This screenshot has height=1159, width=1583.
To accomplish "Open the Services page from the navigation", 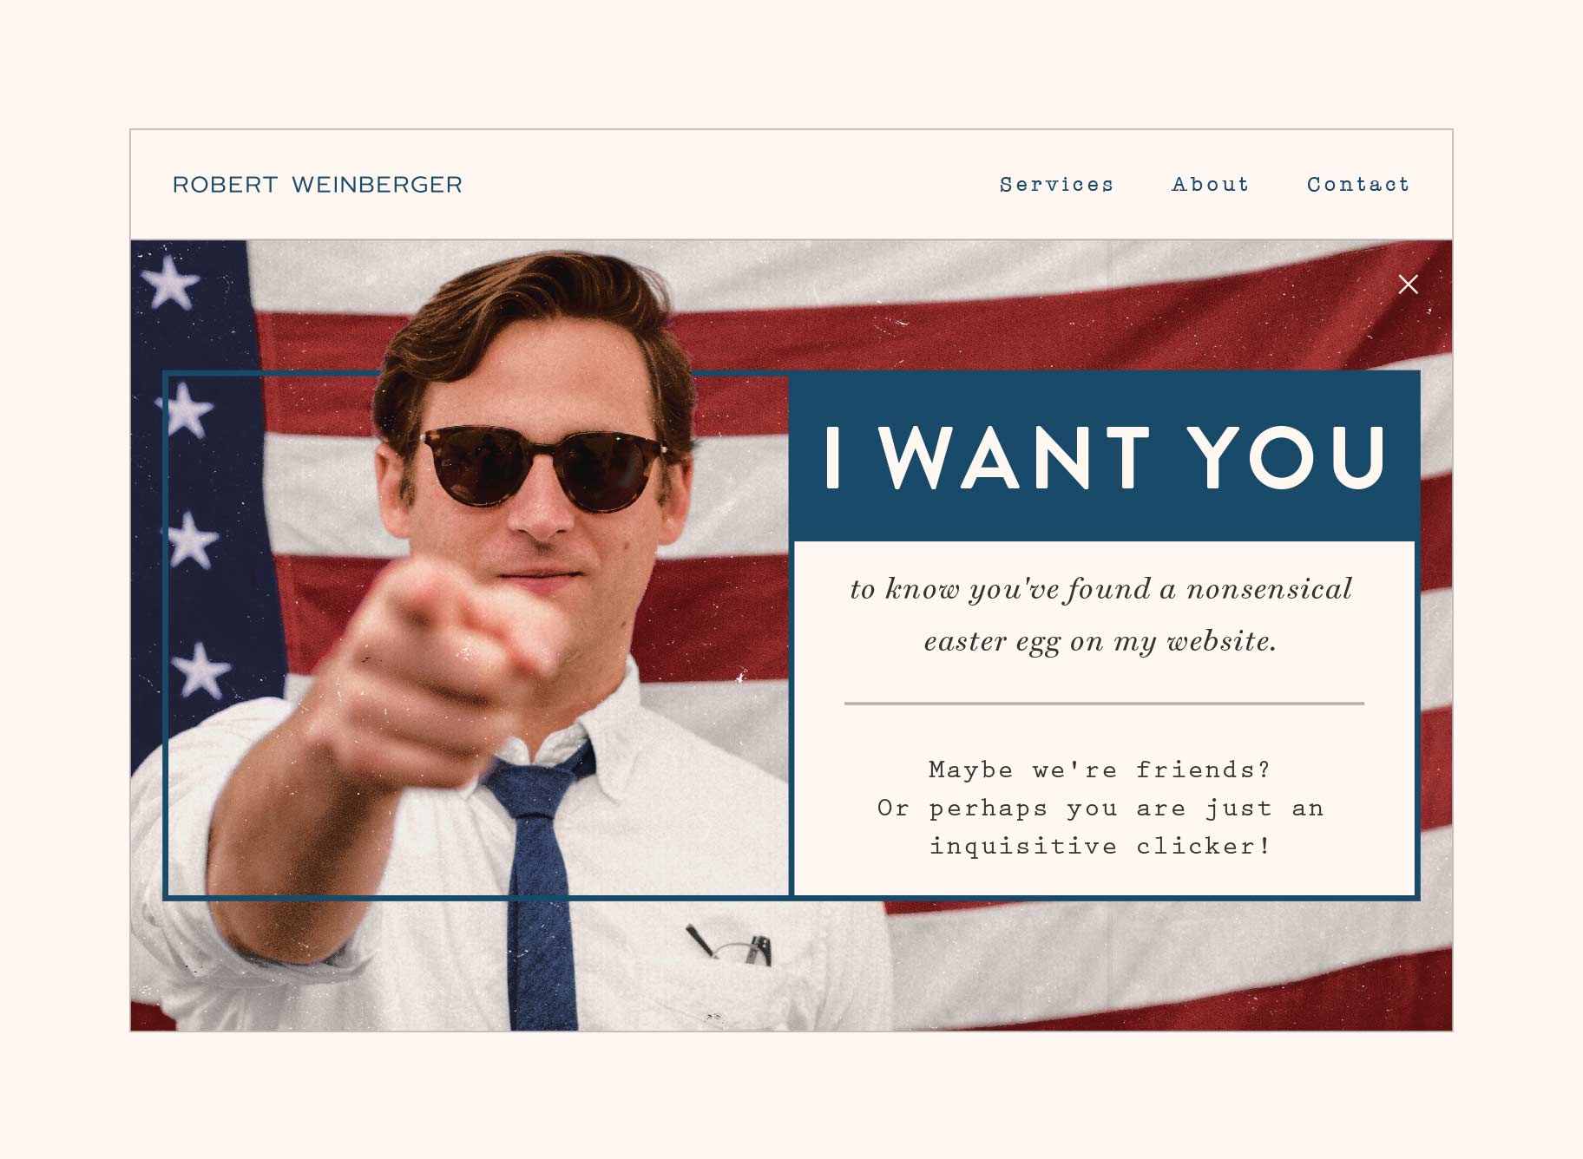I will (1056, 185).
